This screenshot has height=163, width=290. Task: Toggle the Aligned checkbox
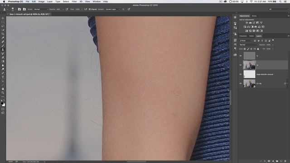pyautogui.click(x=90, y=9)
